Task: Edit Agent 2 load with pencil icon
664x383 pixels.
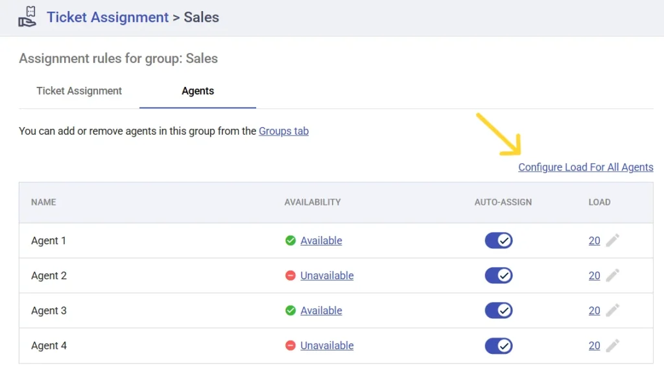Action: [612, 275]
